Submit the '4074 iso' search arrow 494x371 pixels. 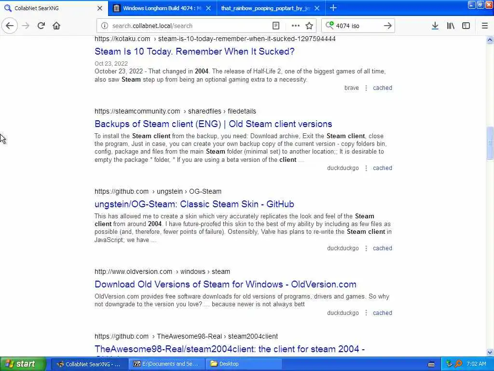click(388, 26)
